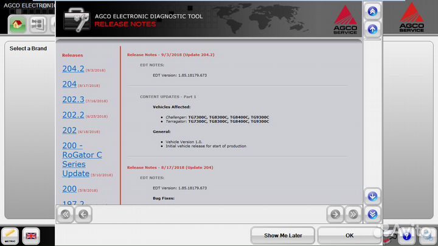Open release 202.2 notes link
Screen dimensions: 438x246
(73, 114)
